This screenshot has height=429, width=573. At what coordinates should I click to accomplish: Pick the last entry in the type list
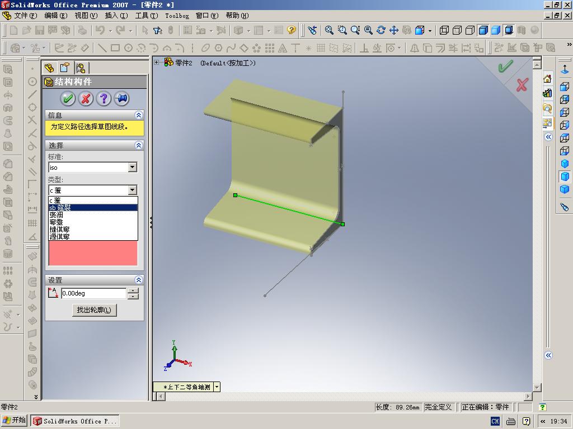(93, 236)
